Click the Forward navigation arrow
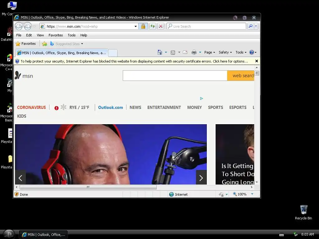Viewport: 319px width, 239px height. point(27,26)
